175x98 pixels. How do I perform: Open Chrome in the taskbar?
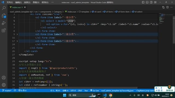coord(110,95)
